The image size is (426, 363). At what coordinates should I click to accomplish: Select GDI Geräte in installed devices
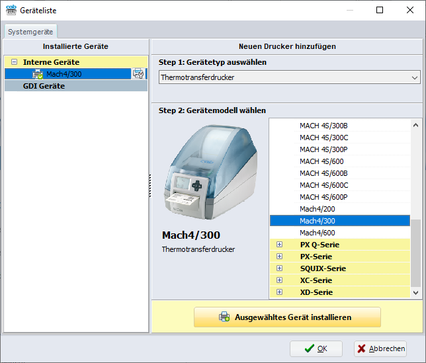click(x=44, y=86)
